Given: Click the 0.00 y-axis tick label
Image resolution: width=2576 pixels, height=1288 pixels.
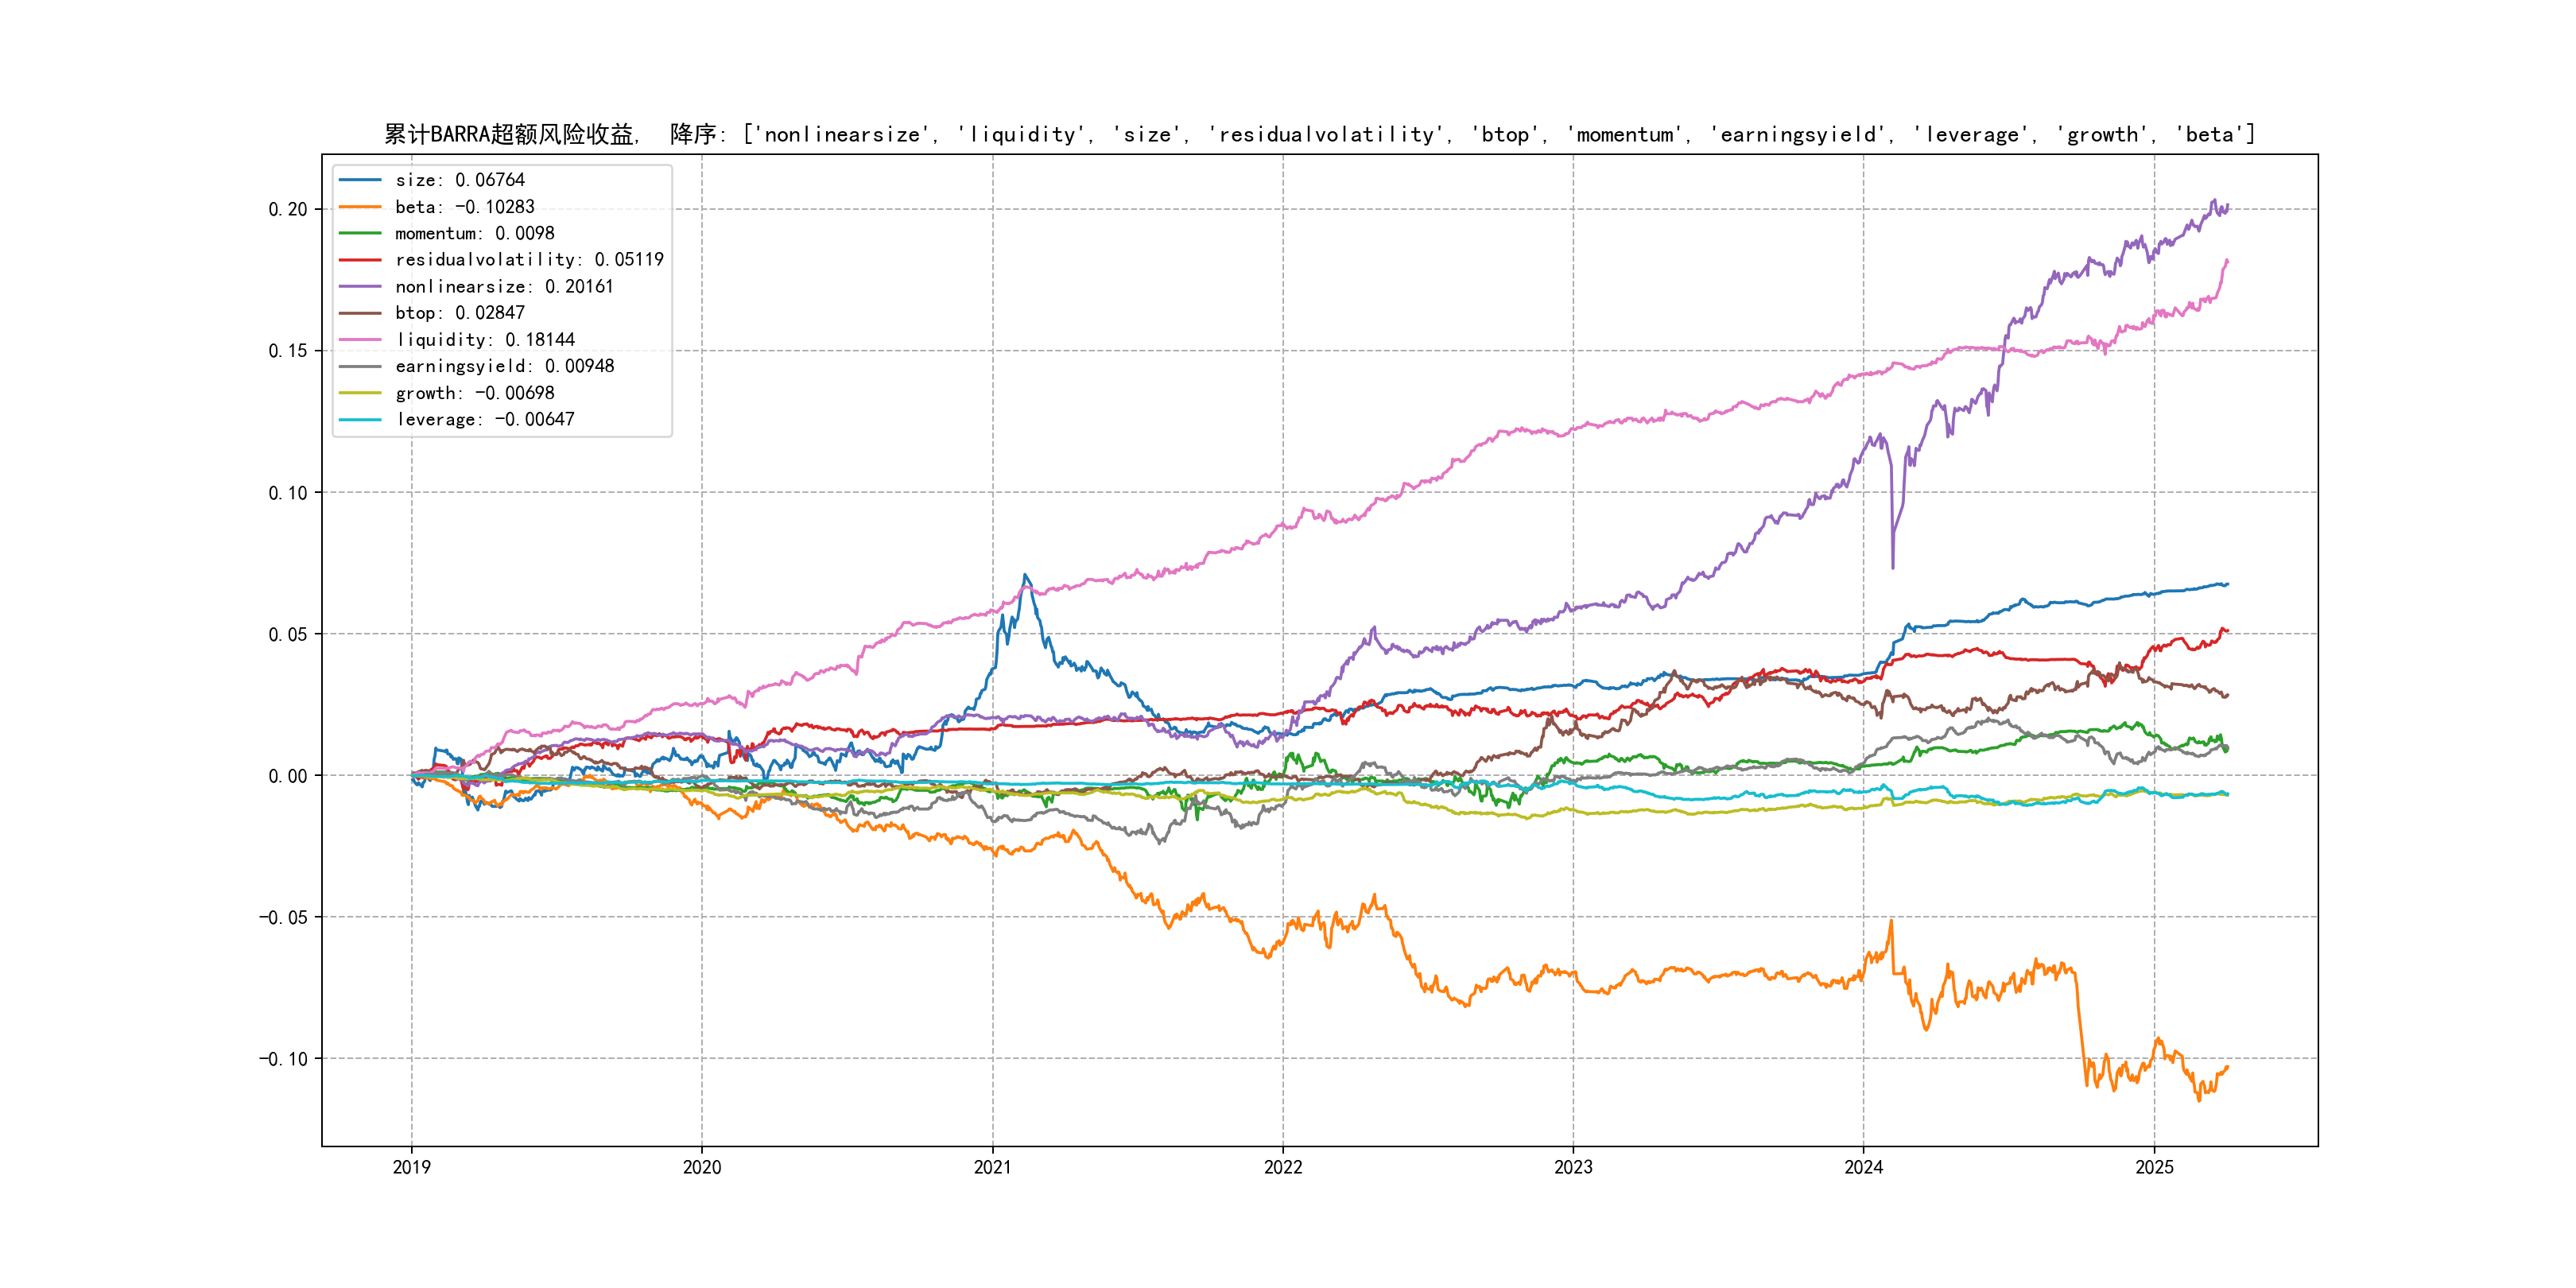Looking at the screenshot, I should click(x=288, y=776).
